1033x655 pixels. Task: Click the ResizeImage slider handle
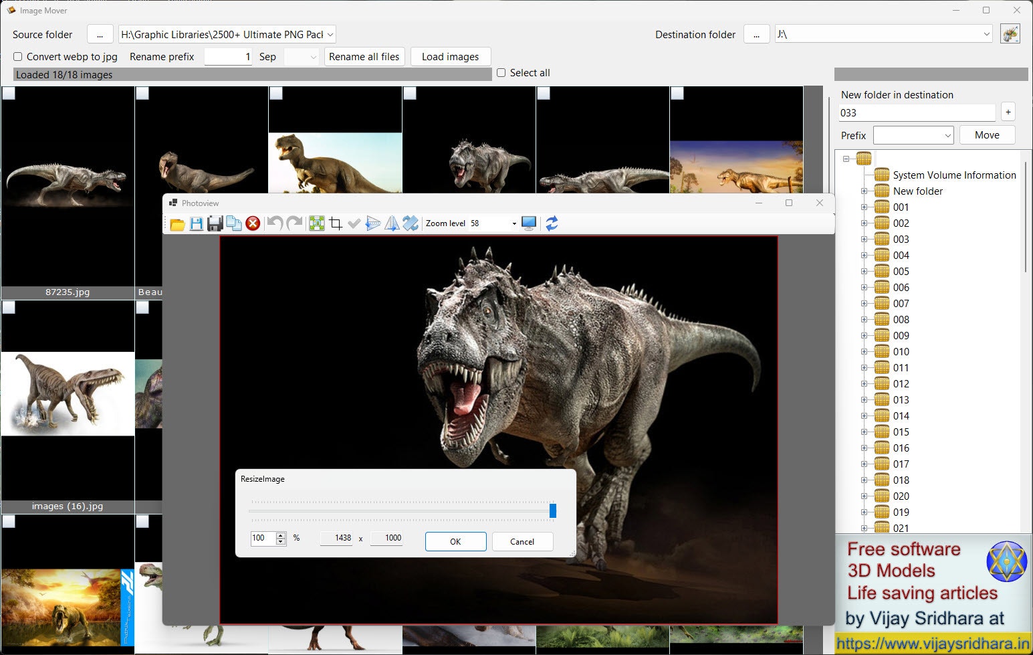[x=552, y=511]
